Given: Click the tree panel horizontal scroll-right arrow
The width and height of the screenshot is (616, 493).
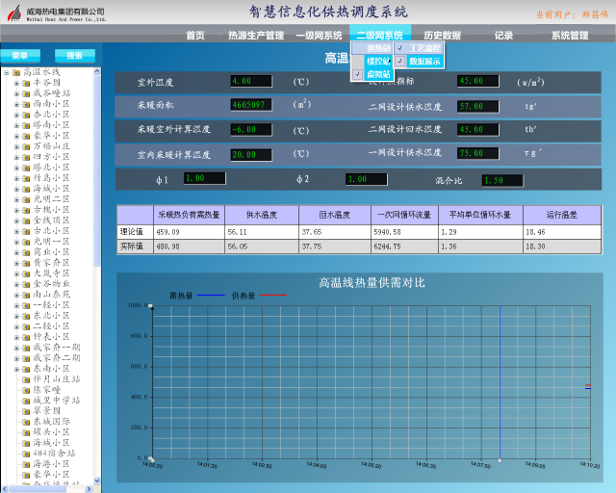Looking at the screenshot, I should pyautogui.click(x=89, y=489).
